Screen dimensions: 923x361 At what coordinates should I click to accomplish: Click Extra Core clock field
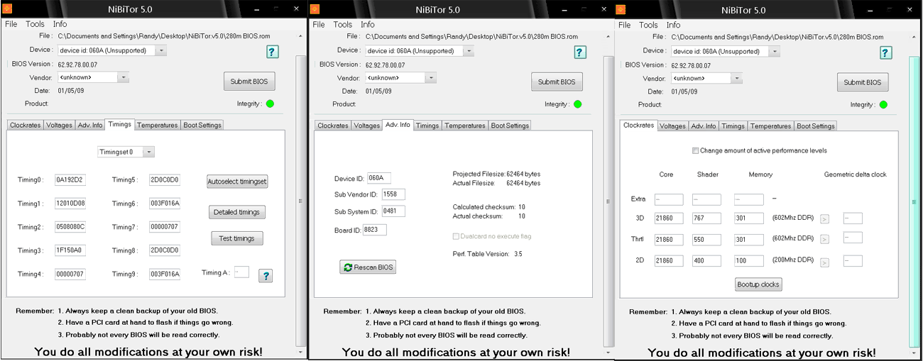[669, 200]
